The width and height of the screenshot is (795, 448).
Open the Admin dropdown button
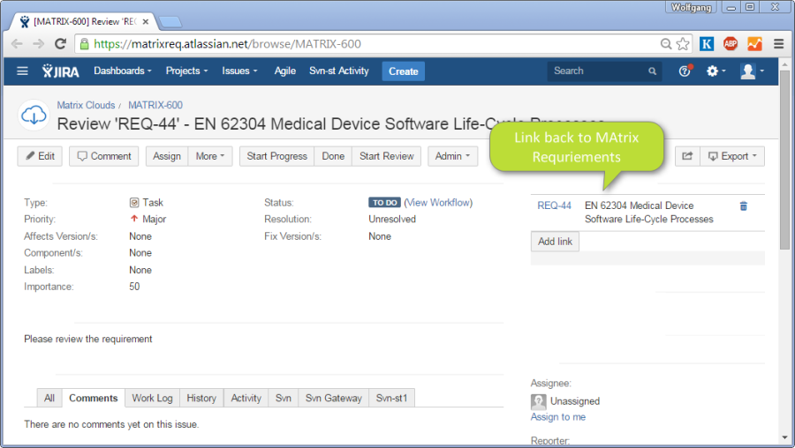(452, 156)
